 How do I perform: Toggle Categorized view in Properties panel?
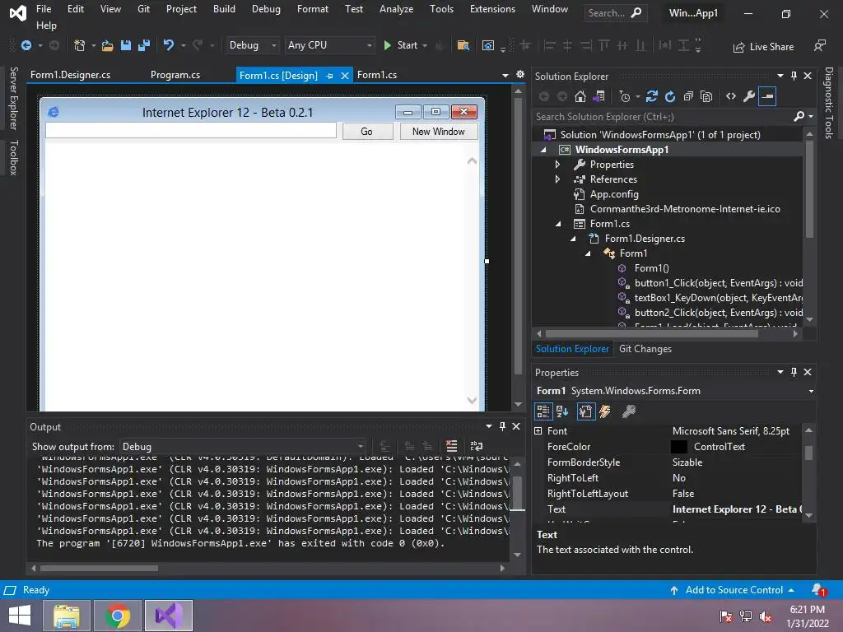(x=543, y=411)
